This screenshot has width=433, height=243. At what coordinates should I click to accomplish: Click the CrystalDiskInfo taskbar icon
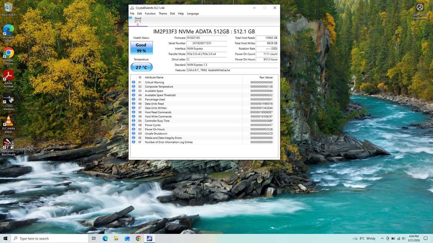click(149, 238)
